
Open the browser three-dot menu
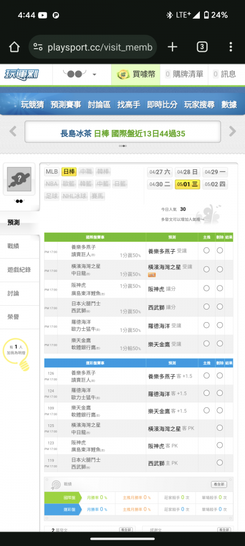[231, 47]
